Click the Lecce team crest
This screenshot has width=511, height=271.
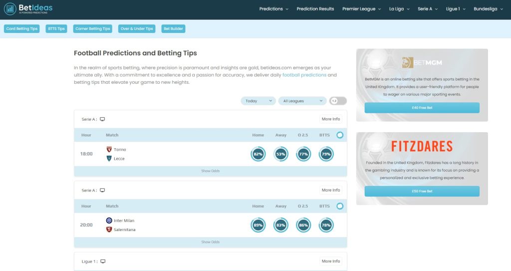pos(109,159)
